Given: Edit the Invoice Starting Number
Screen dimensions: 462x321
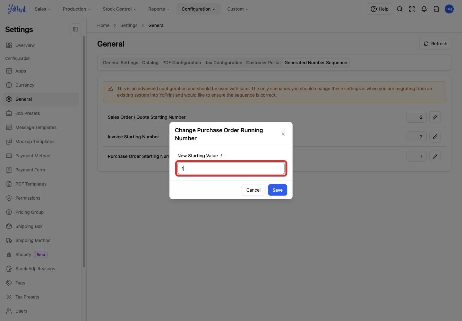Looking at the screenshot, I should tap(435, 137).
